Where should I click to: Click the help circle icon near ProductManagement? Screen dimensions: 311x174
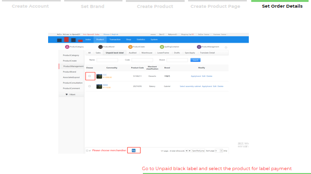coord(225,47)
